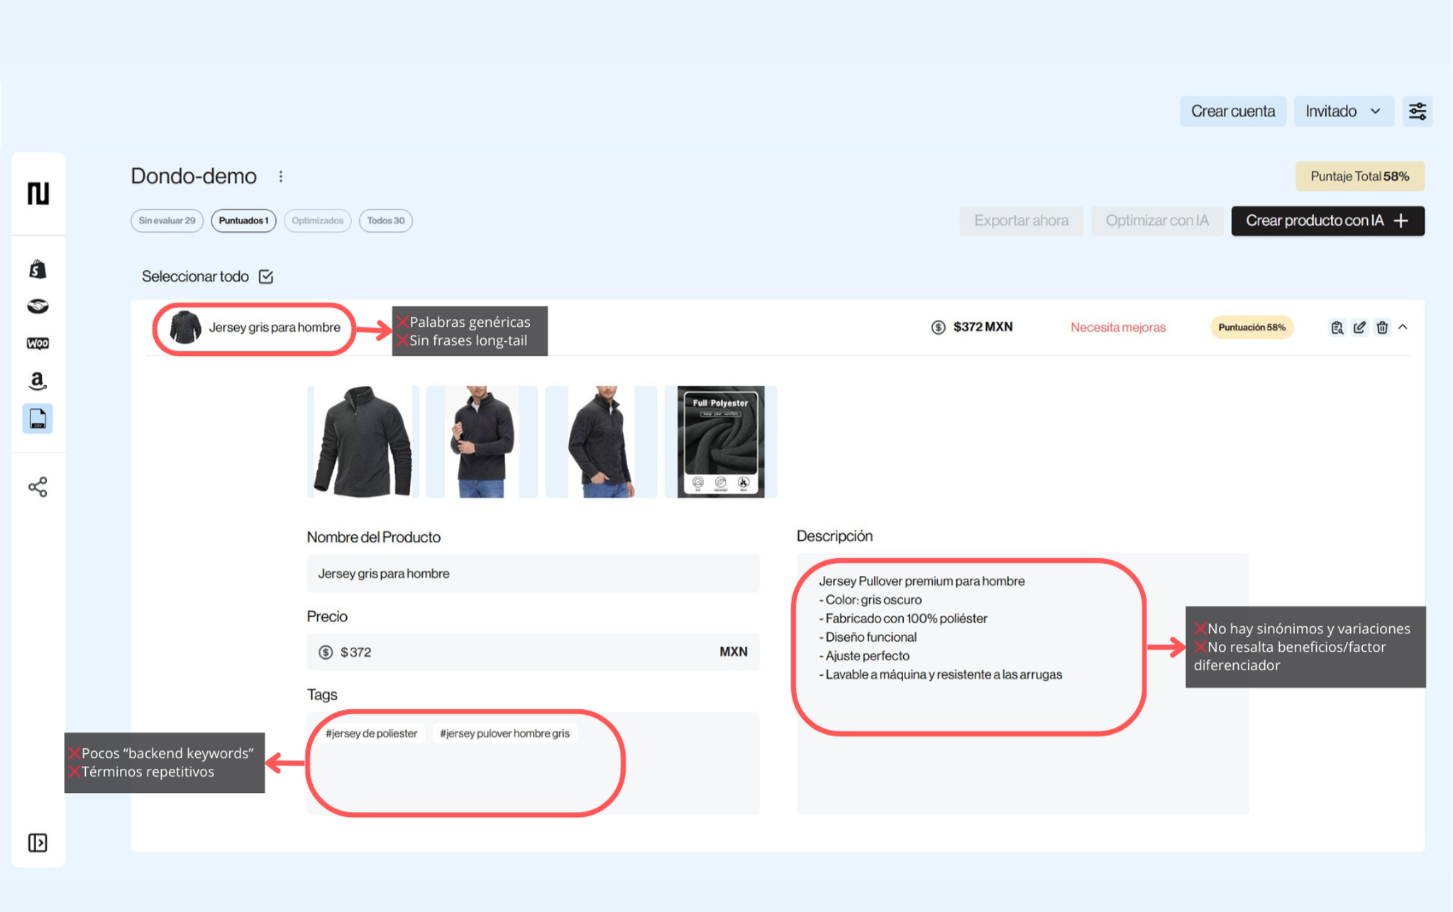Click the WooCommerce icon in sidebar
Image resolution: width=1453 pixels, height=912 pixels.
pos(38,343)
